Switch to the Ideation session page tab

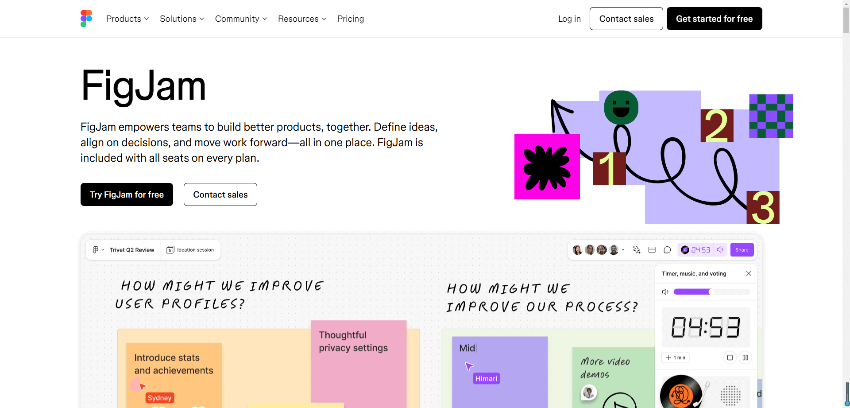coord(190,250)
